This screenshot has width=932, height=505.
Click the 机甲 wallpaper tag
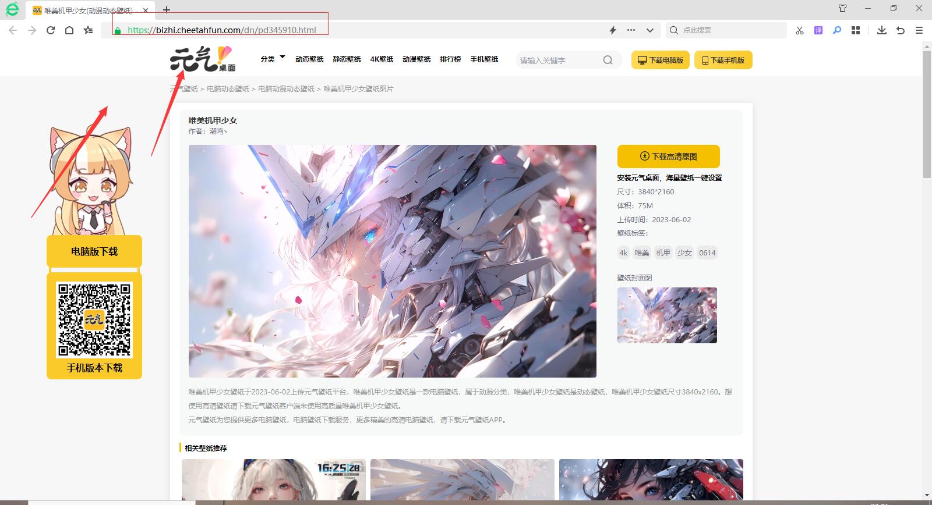[663, 252]
